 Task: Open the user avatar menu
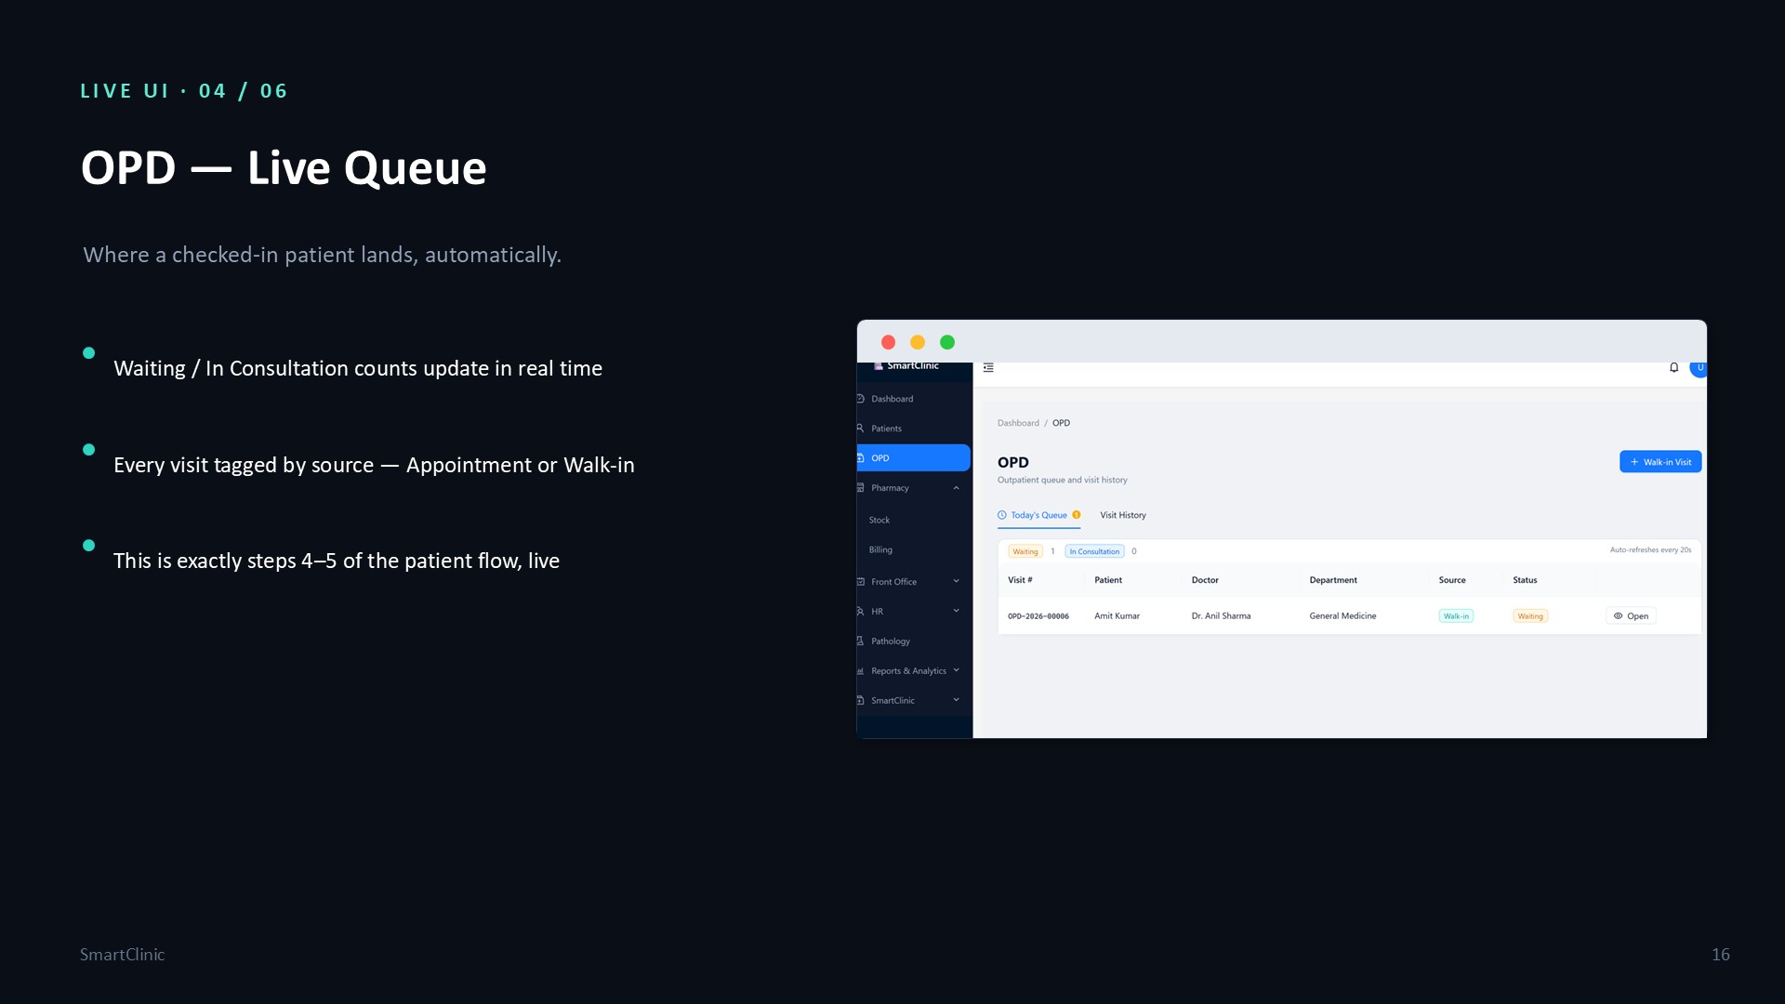[1699, 368]
